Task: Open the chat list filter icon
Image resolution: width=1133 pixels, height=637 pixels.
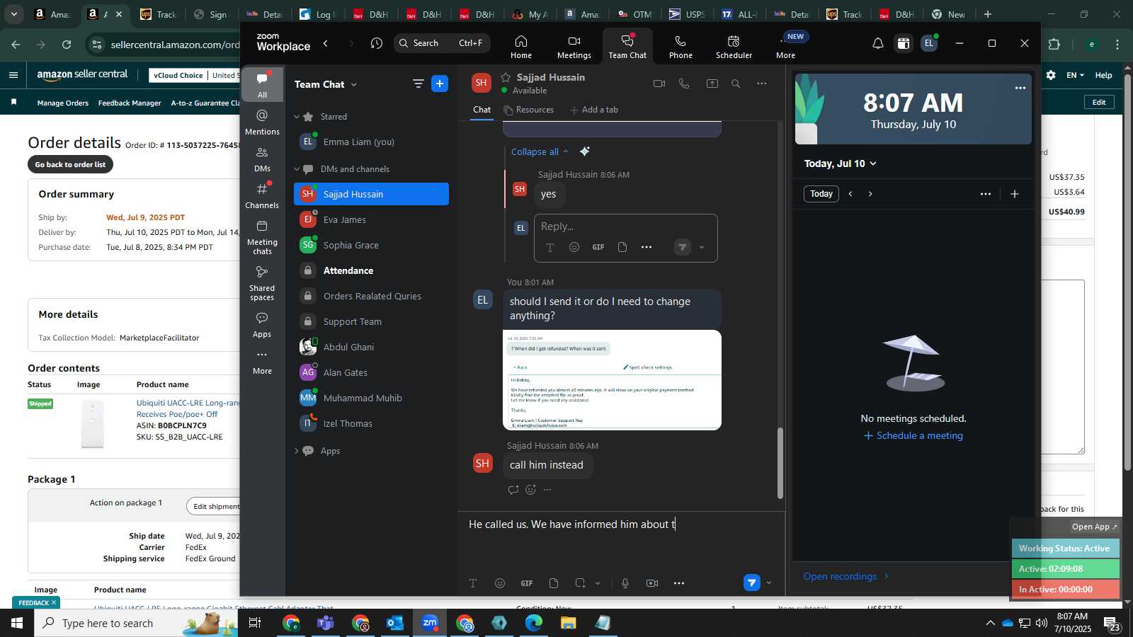Action: coord(418,84)
